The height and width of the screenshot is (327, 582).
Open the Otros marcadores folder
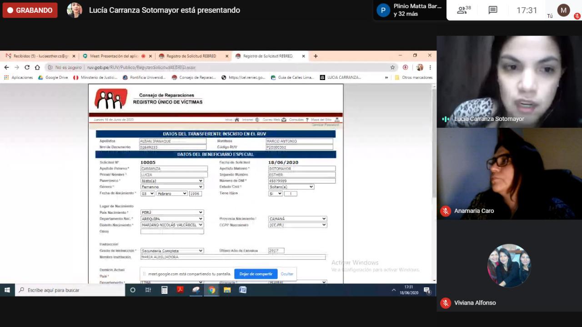point(414,77)
